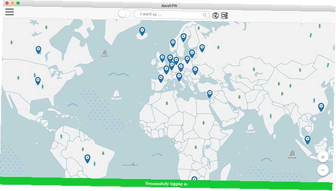Screen dimensions: 336x191
Task: Select the France server pin
Action: click(x=166, y=70)
